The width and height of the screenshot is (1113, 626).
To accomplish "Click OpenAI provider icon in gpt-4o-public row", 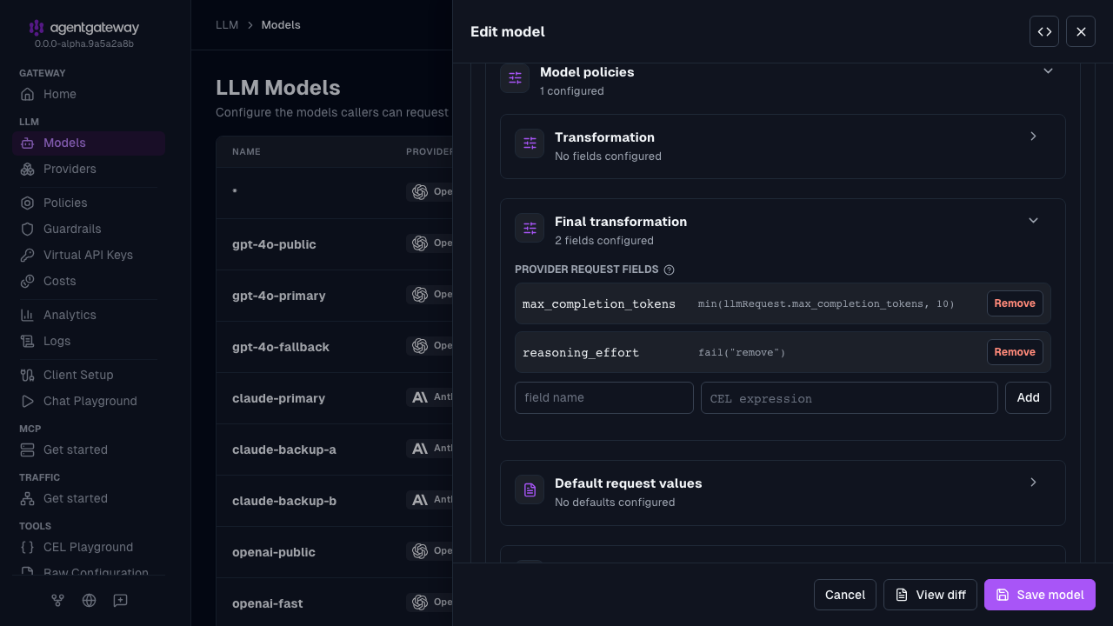I will pos(420,243).
